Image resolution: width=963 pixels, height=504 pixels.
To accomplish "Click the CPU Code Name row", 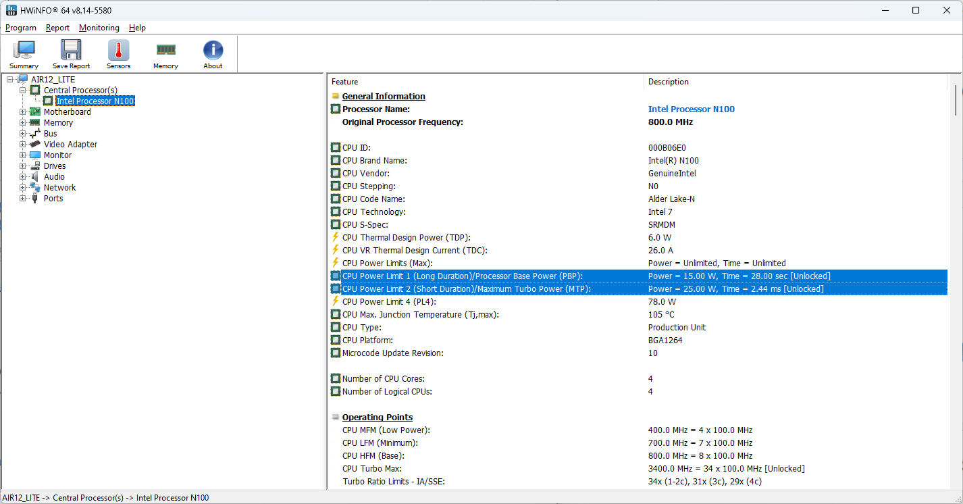I will 638,199.
